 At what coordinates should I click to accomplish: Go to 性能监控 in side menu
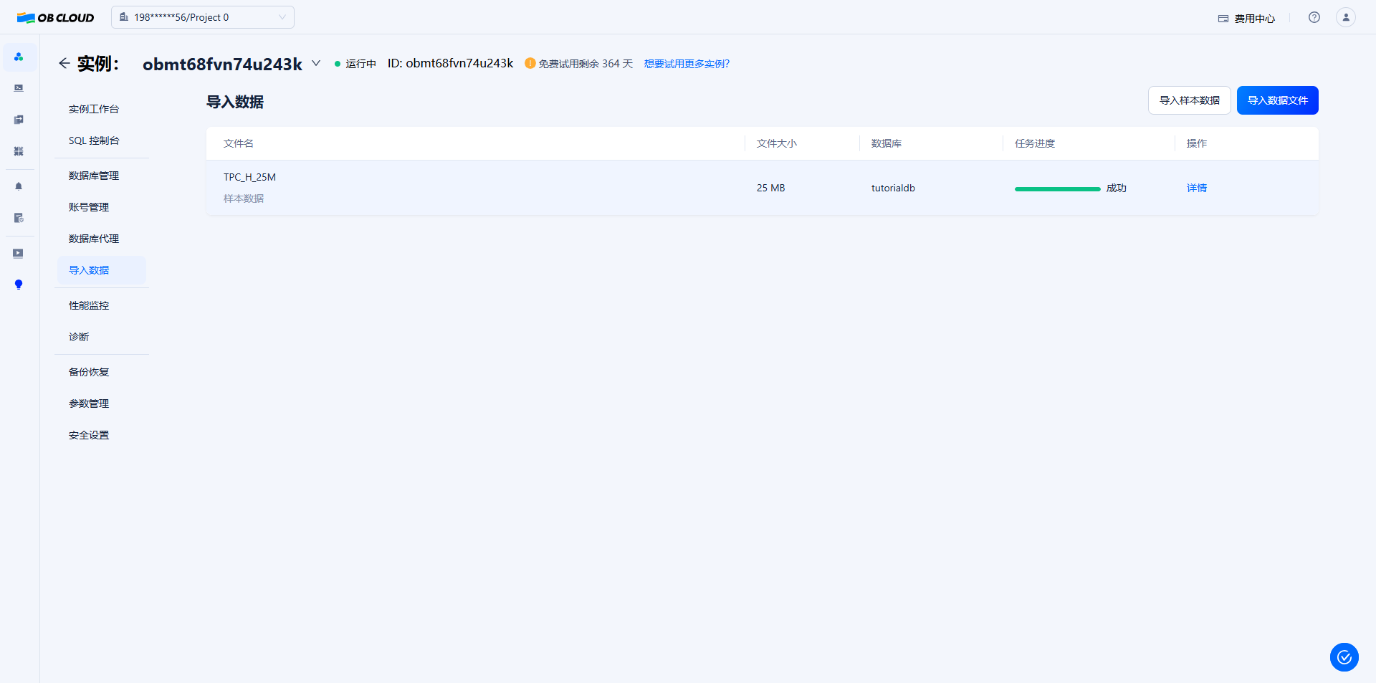89,305
